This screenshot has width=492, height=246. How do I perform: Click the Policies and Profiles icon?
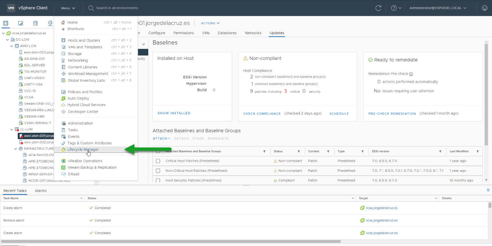(x=64, y=92)
